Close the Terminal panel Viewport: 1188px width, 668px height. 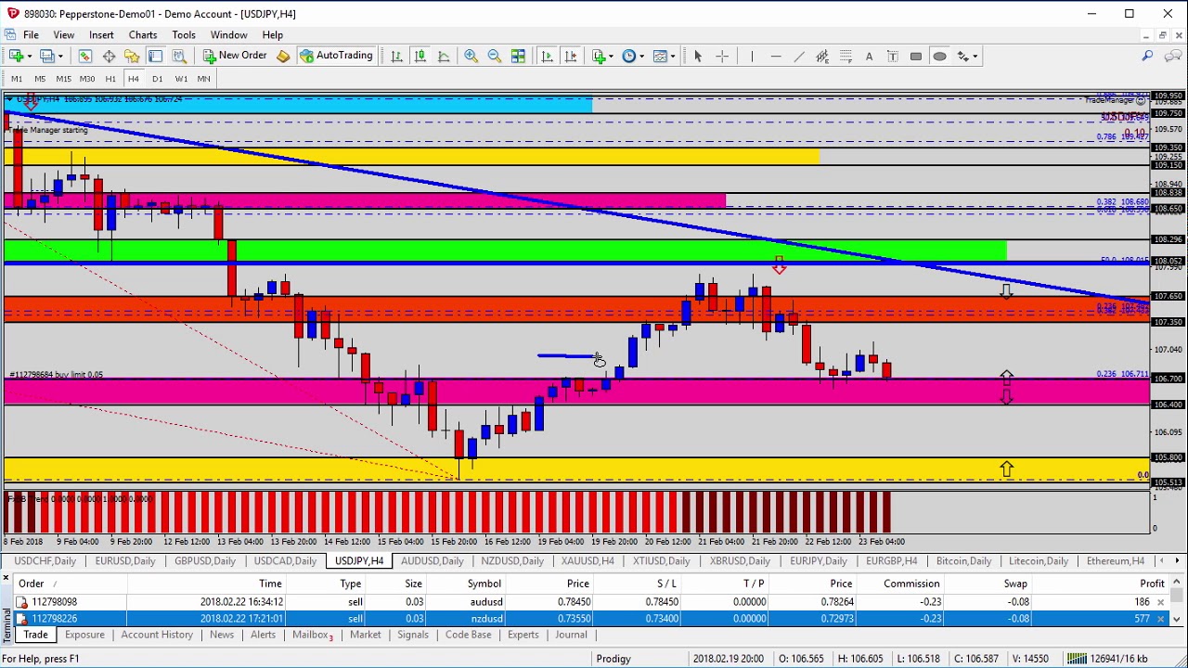(x=6, y=578)
